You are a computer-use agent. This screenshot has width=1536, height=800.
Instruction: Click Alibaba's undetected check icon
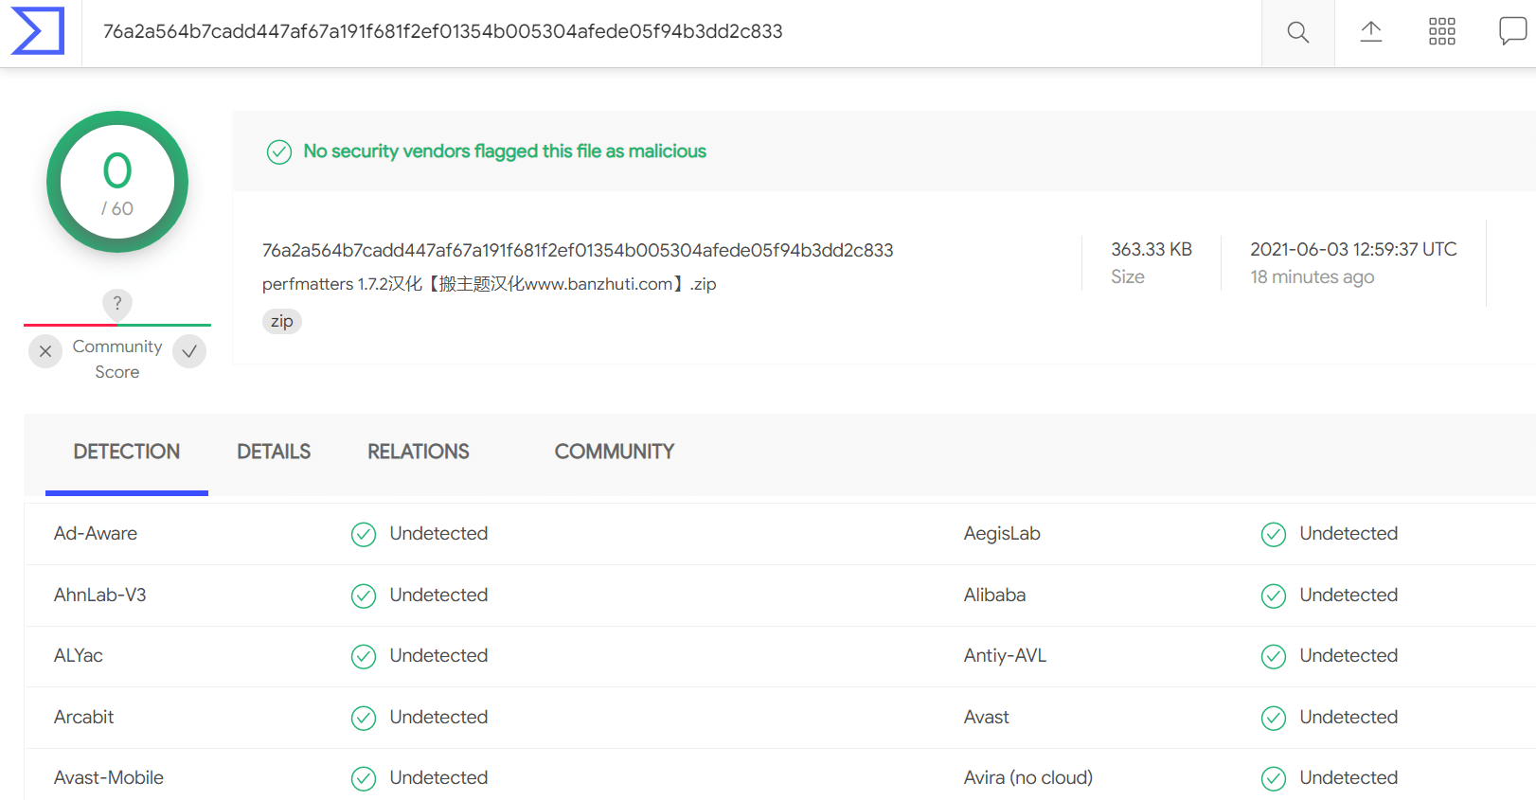pyautogui.click(x=1274, y=596)
